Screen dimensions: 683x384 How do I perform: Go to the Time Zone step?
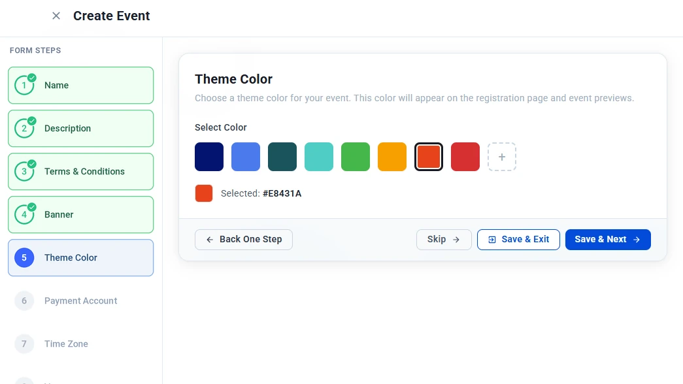tap(80, 344)
